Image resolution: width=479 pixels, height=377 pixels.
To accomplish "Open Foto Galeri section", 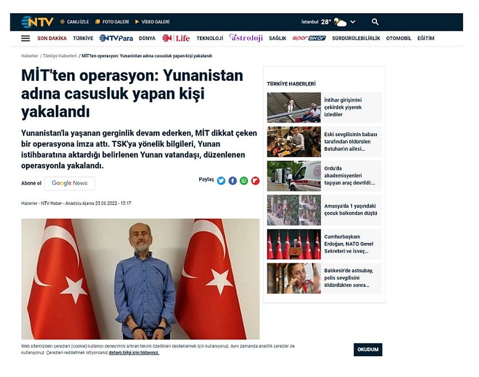I will 112,22.
